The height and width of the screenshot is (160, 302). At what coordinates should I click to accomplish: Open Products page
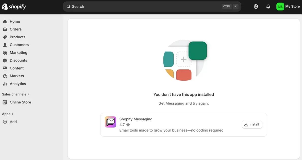[x=18, y=37]
